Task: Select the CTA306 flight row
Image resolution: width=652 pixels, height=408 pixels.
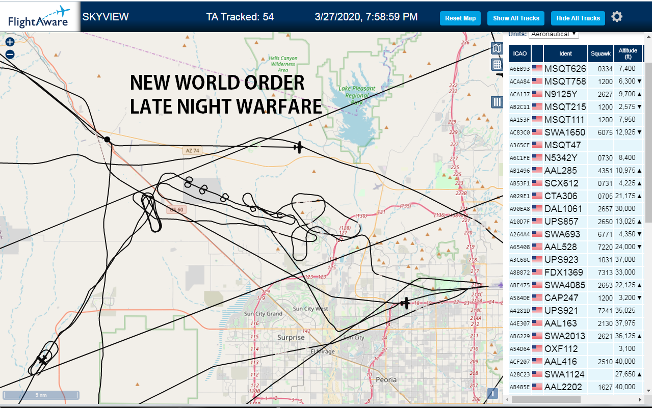Action: tap(576, 196)
